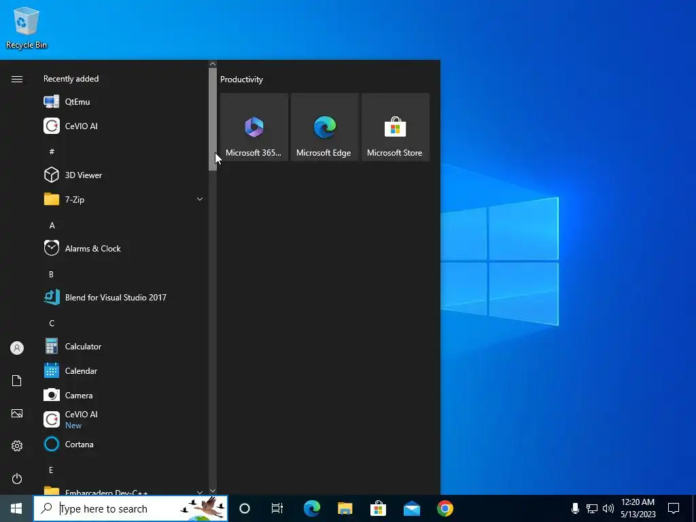Open the Microsoft Edge tile

[324, 127]
